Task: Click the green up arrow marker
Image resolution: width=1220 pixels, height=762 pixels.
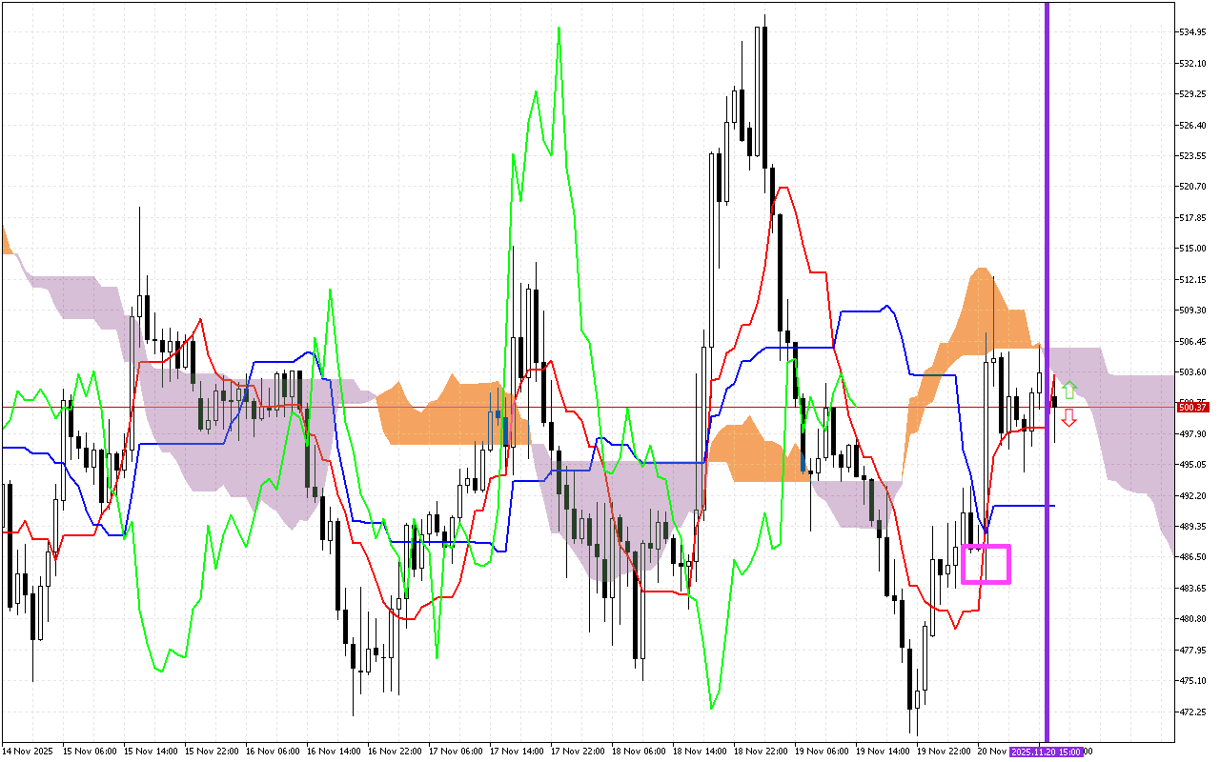Action: click(1069, 390)
